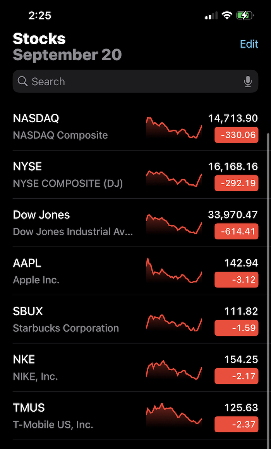
Task: Select the Starbucks Corporation listing
Action: click(x=135, y=319)
